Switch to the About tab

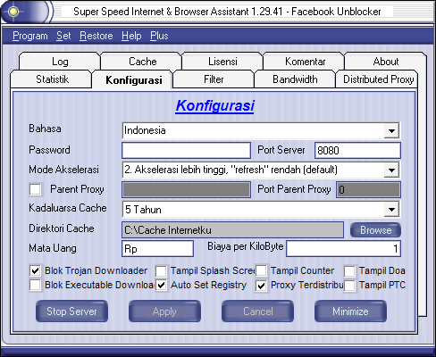[x=386, y=62]
